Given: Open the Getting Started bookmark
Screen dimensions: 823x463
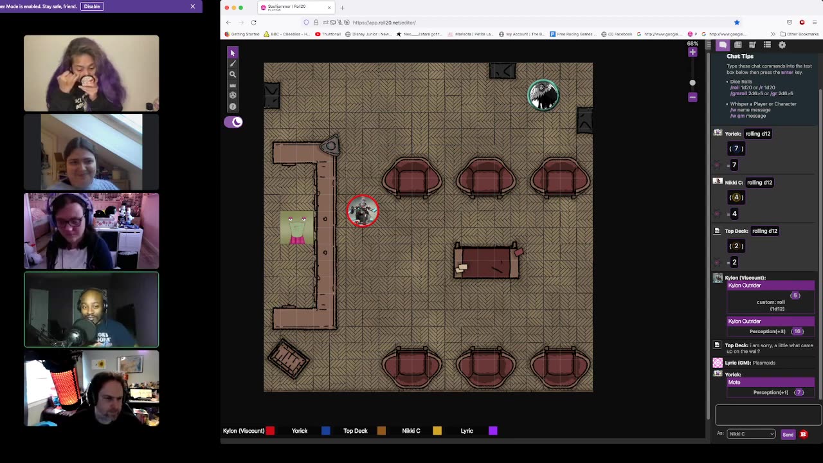Looking at the screenshot, I should click(x=242, y=34).
